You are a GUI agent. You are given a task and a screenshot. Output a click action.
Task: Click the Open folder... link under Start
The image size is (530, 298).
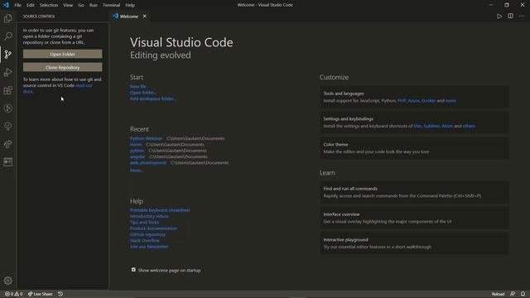coord(143,93)
